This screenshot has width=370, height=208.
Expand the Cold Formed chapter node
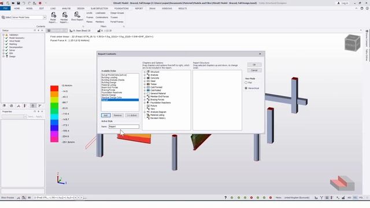point(145,87)
